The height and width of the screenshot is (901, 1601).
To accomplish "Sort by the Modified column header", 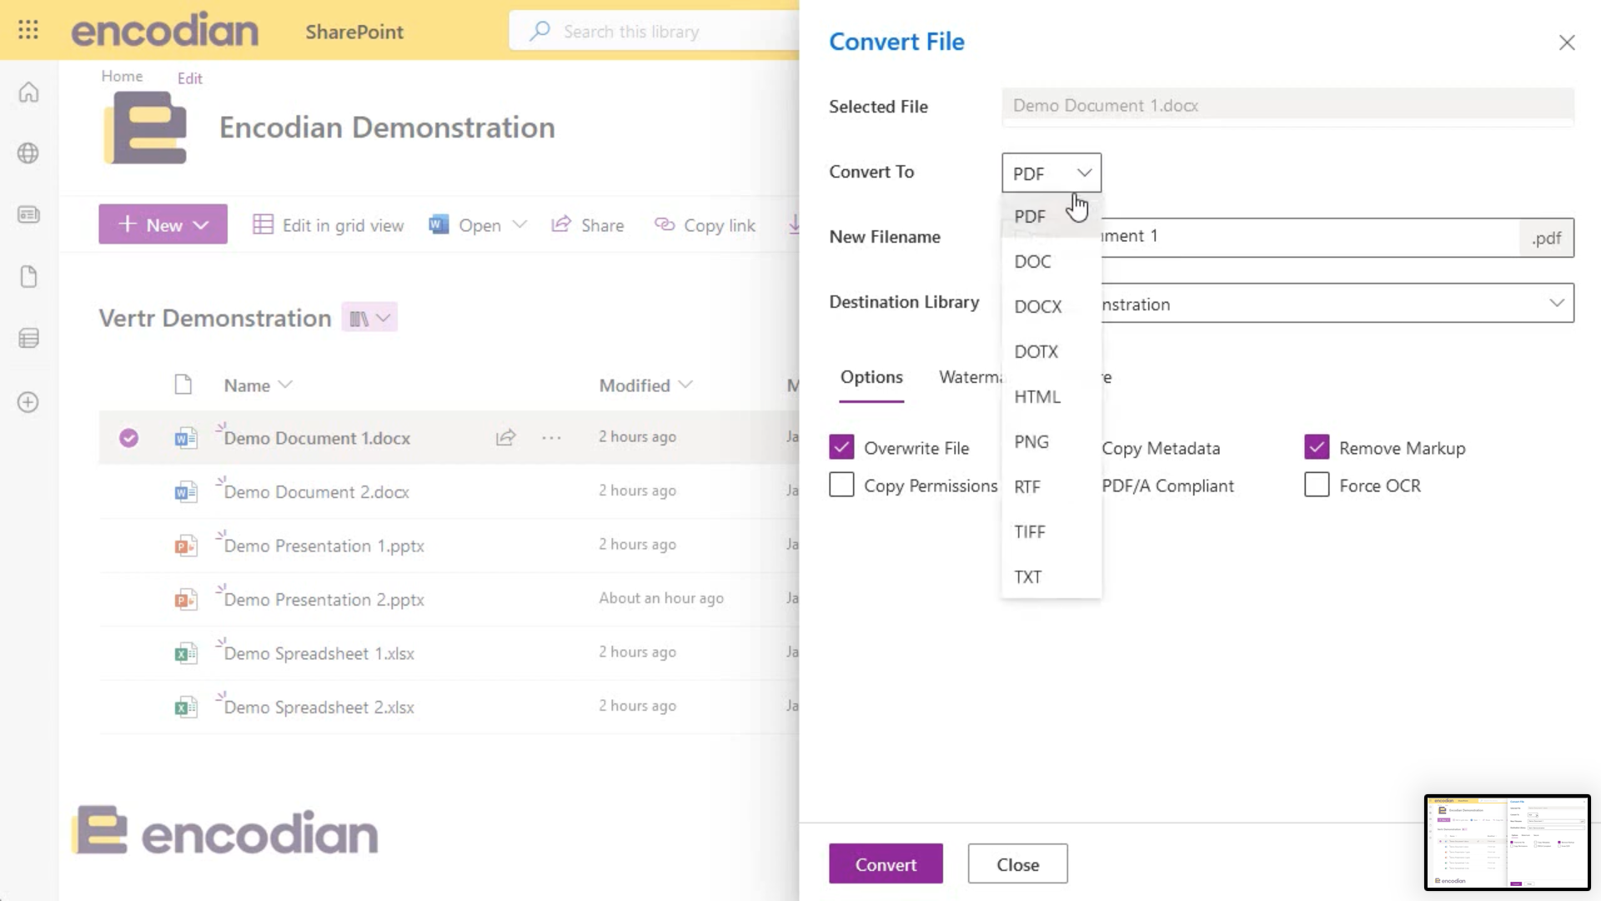I will [x=645, y=385].
